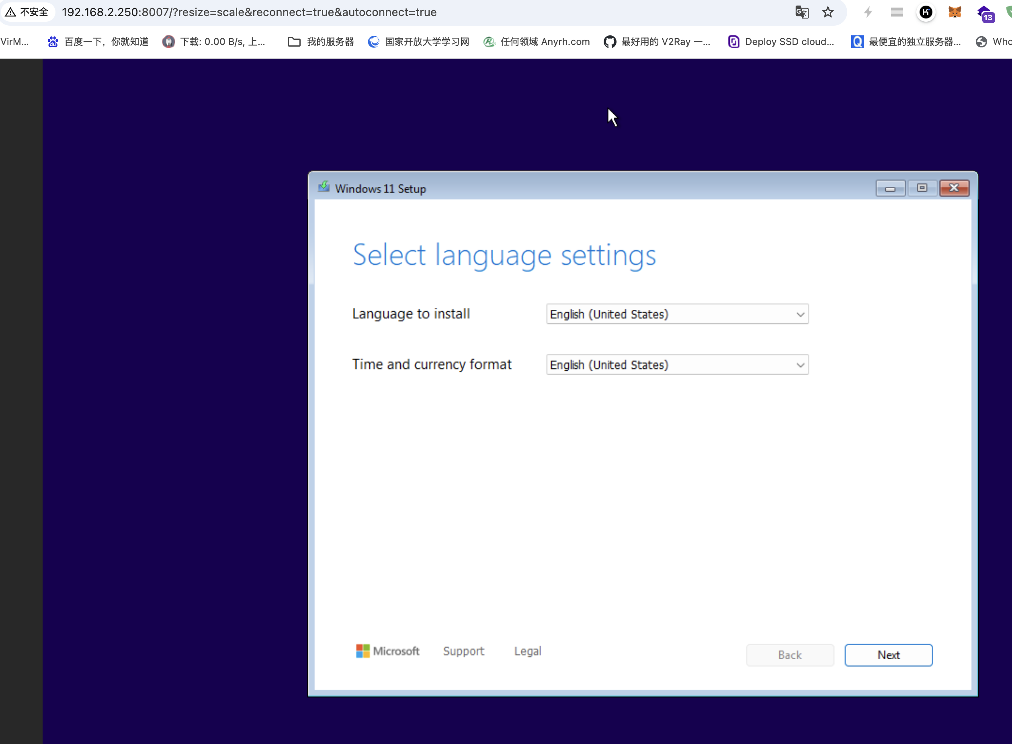This screenshot has width=1012, height=744.
Task: Open the Deploy SSD cloud bookmark
Action: (781, 42)
